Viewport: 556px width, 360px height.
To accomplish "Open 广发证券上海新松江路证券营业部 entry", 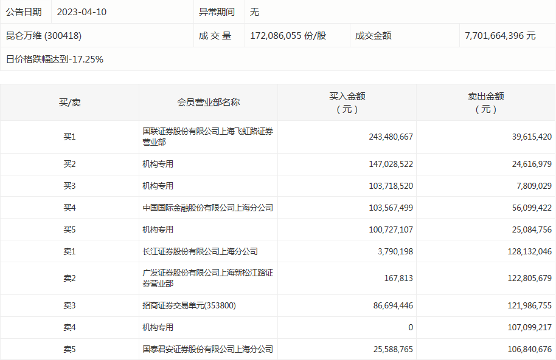I will click(207, 278).
